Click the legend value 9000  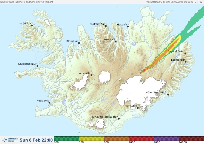pos(157,142)
